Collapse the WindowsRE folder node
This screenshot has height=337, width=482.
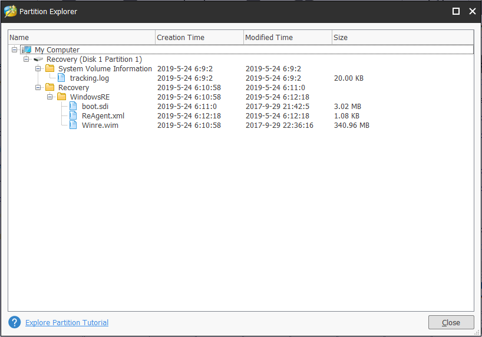pyautogui.click(x=50, y=97)
